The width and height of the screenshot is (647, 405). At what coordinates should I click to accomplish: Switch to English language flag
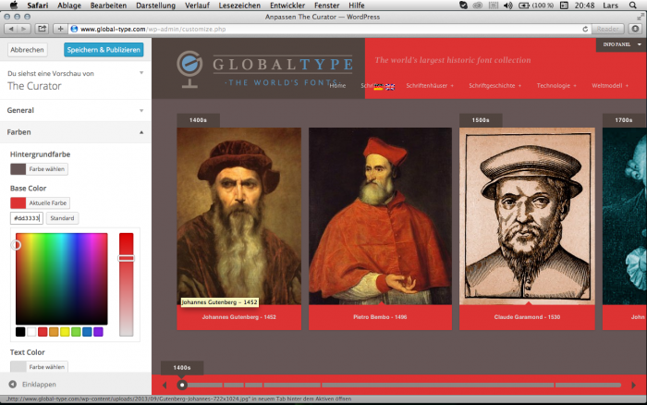[x=390, y=87]
